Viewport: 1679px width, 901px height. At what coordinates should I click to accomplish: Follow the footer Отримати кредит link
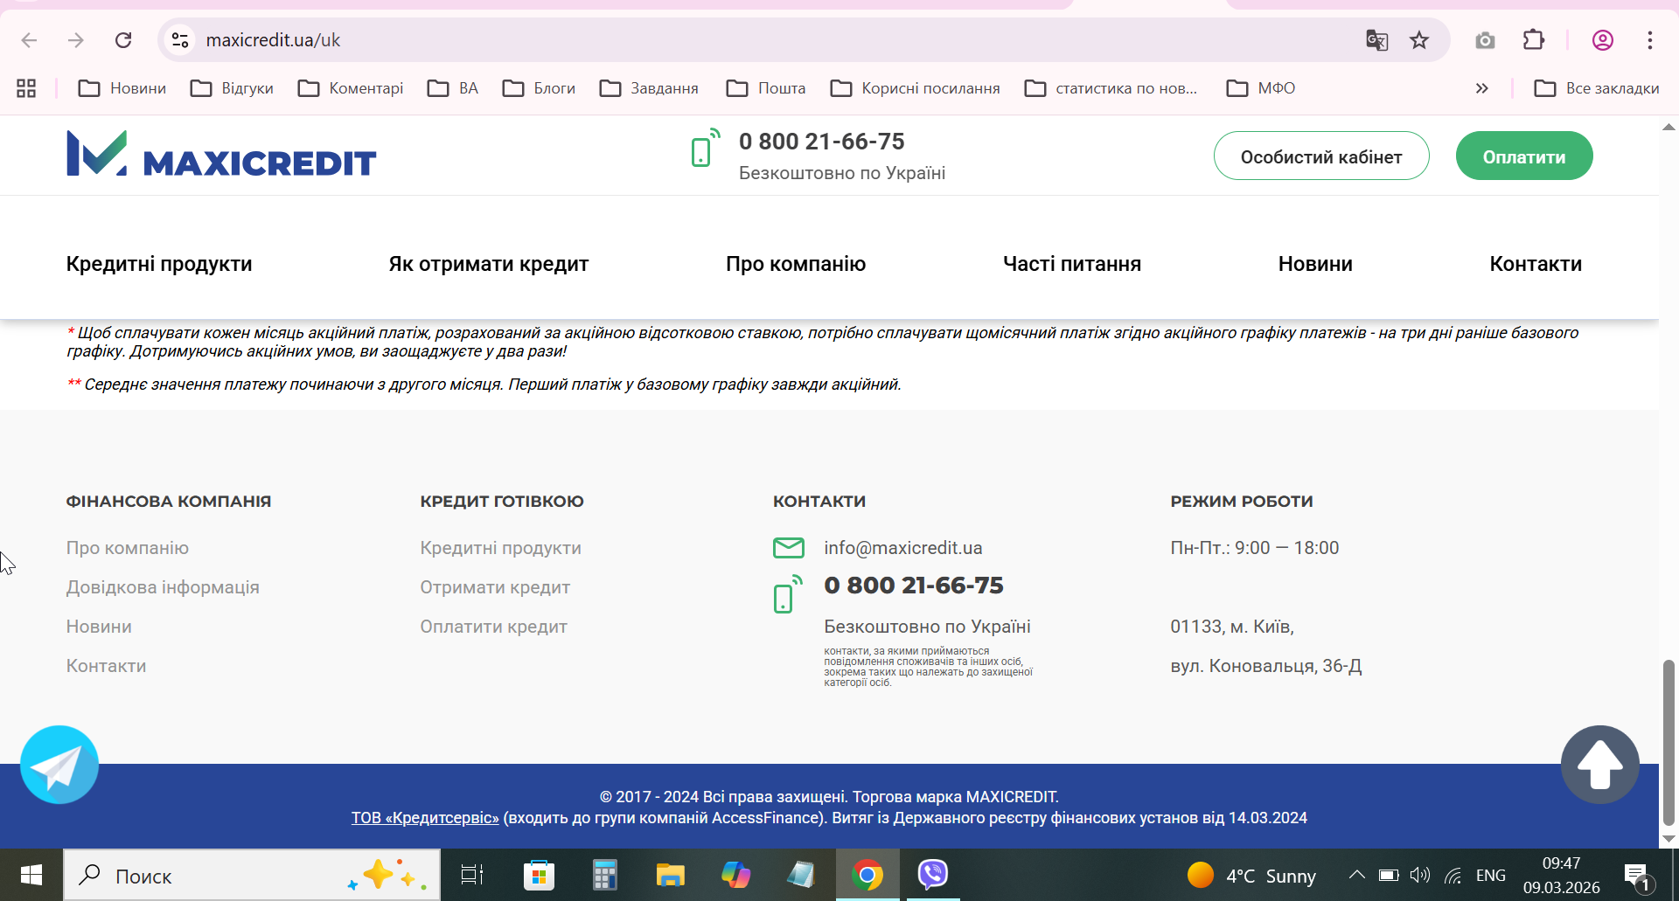(x=495, y=587)
